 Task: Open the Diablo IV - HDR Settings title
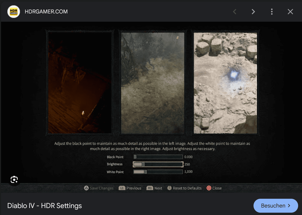(45, 206)
